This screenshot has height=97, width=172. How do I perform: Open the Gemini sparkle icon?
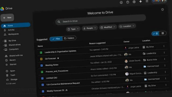pos(141,2)
